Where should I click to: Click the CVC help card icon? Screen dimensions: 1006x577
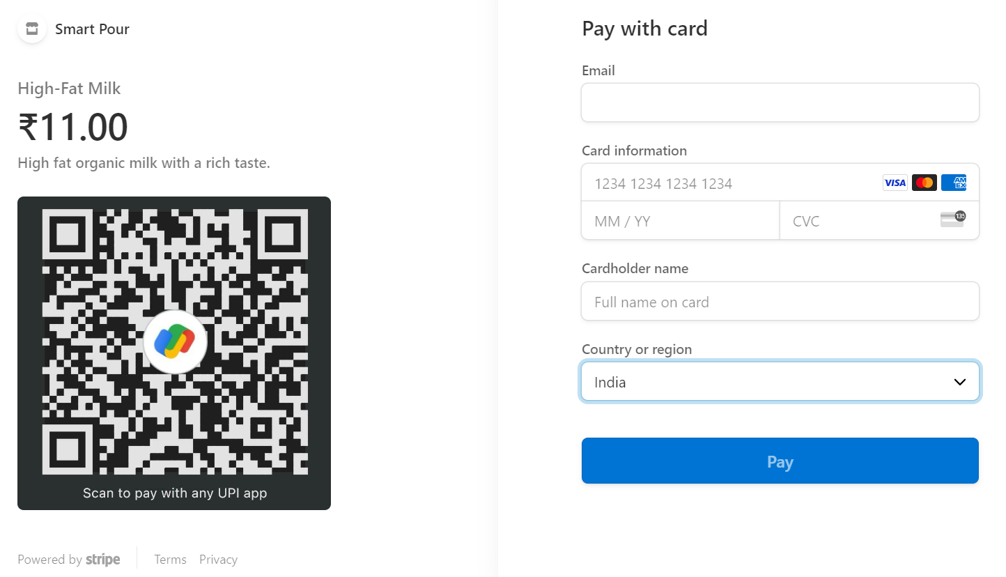(954, 219)
